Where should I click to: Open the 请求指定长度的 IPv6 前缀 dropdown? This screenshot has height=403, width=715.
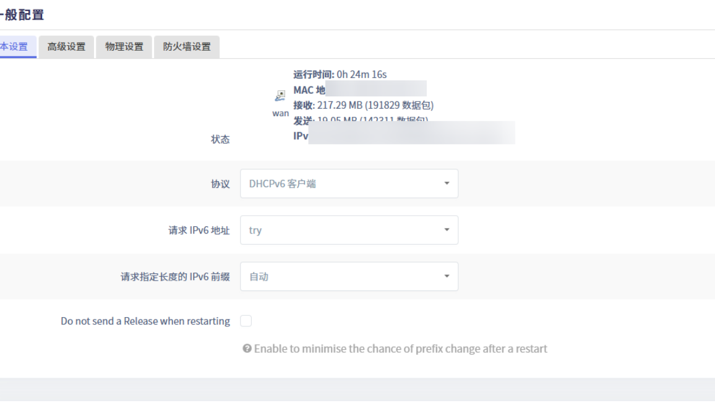pos(349,277)
